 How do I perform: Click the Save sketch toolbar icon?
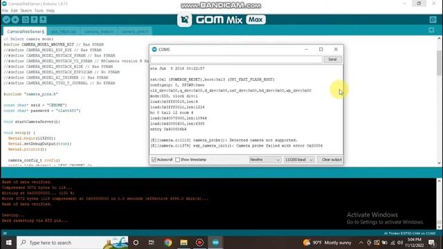pyautogui.click(x=43, y=19)
